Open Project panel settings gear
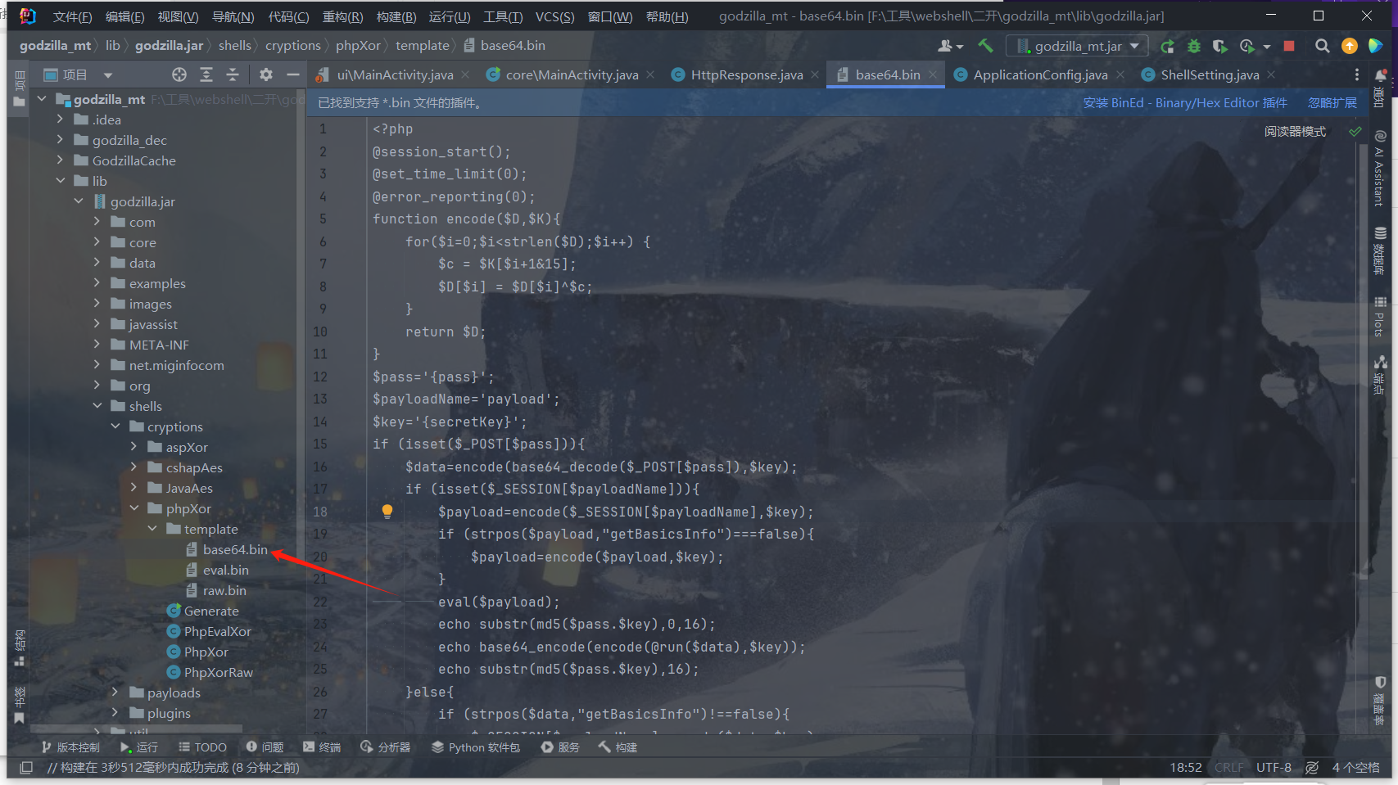This screenshot has width=1398, height=785. point(266,74)
